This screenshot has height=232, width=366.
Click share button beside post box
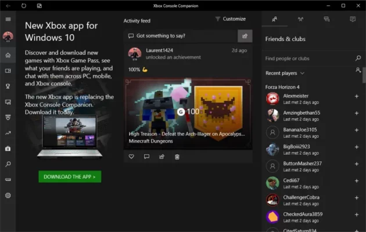[245, 36]
